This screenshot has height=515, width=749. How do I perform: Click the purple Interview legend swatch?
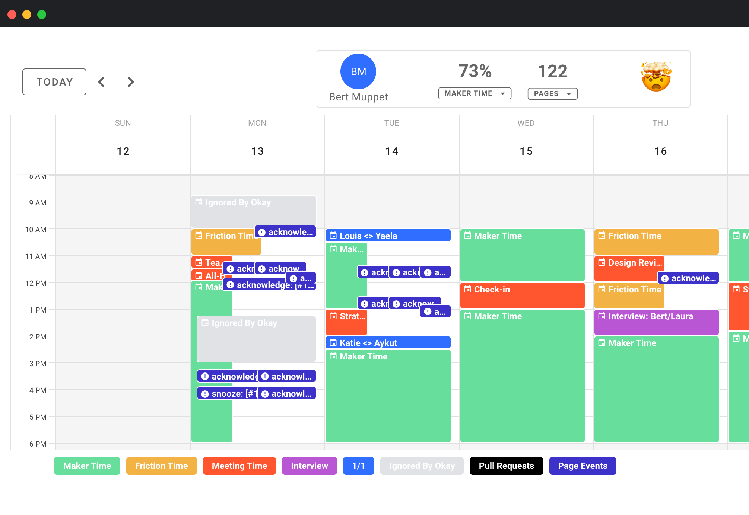(309, 466)
